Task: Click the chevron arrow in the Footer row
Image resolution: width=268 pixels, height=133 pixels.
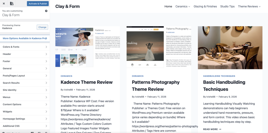Action: coord(46,61)
